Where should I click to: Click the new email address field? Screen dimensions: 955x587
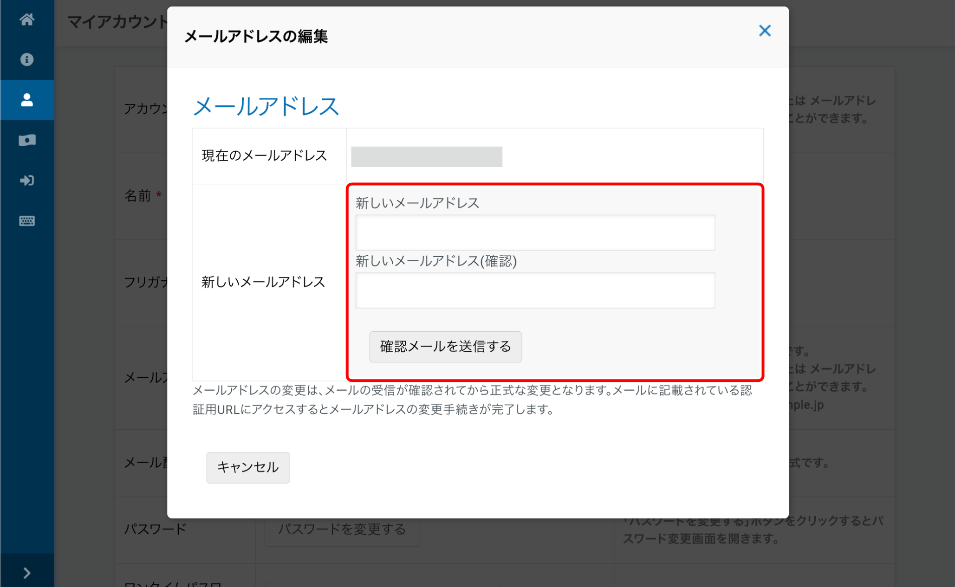[535, 232]
